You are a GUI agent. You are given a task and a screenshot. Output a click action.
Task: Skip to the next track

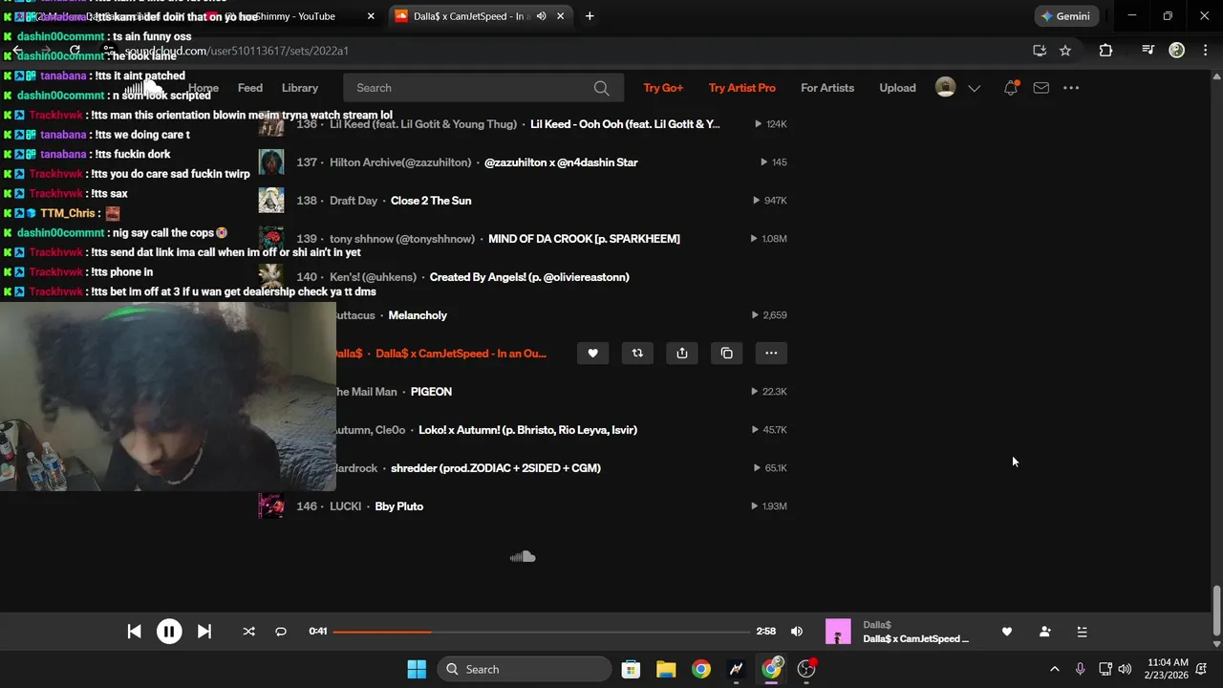coord(204,632)
